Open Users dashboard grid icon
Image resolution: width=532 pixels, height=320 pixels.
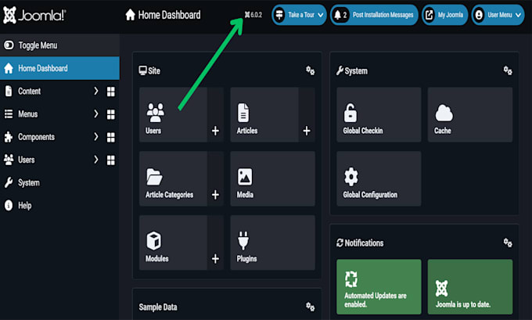pos(111,160)
